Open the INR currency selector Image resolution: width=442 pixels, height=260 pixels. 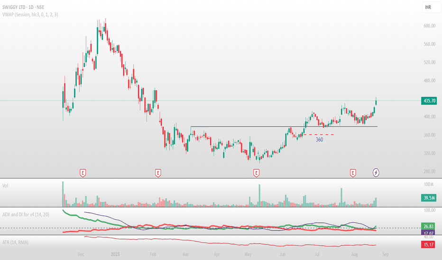tap(431, 7)
